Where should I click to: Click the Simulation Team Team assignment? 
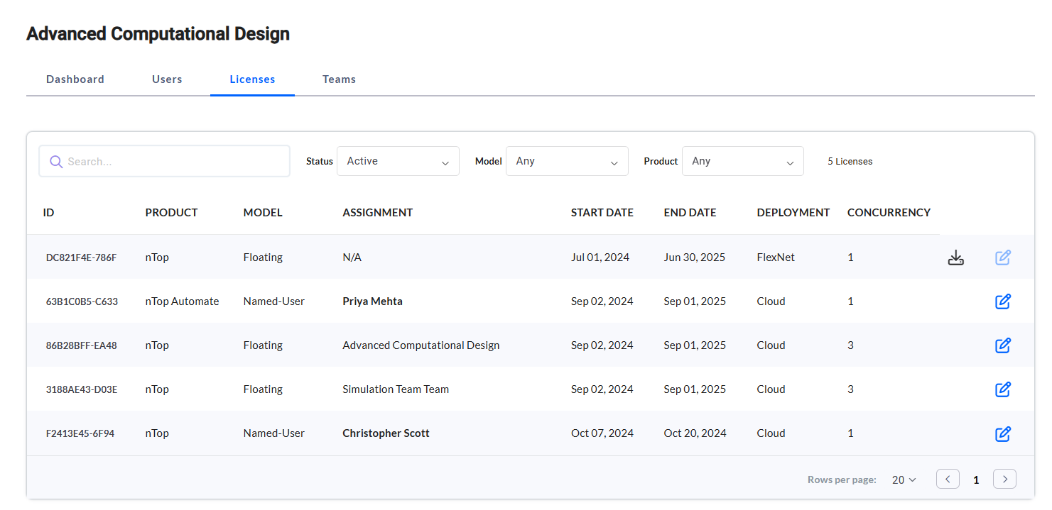(396, 389)
